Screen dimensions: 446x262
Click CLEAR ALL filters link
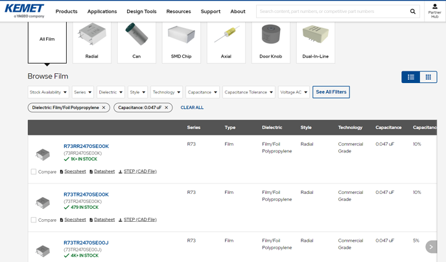point(192,108)
